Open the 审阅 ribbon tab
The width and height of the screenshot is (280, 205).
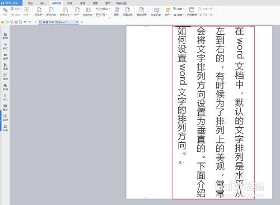coord(82,3)
